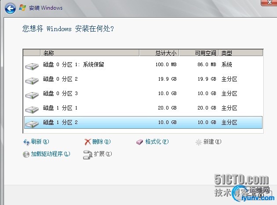Click 19.9 GB total size of 磁盘 0 分区 2
The image size is (277, 205).
(x=167, y=79)
